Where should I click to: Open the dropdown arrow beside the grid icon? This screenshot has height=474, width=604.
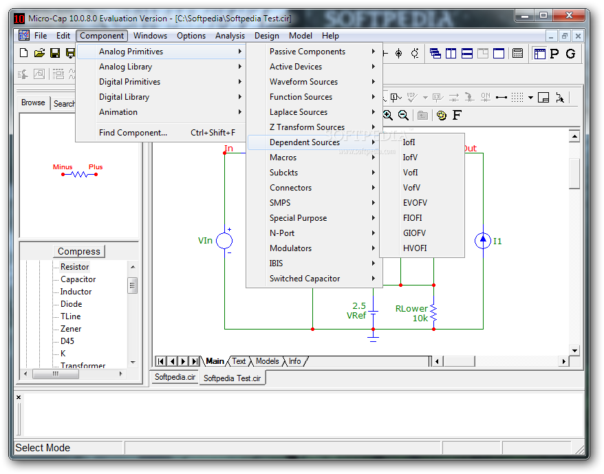(x=530, y=98)
